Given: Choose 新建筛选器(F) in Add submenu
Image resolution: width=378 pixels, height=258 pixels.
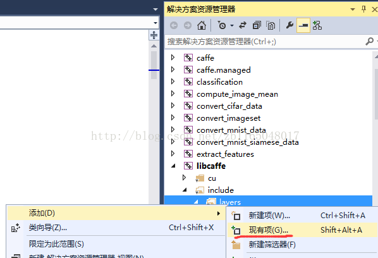Looking at the screenshot, I should (x=303, y=245).
